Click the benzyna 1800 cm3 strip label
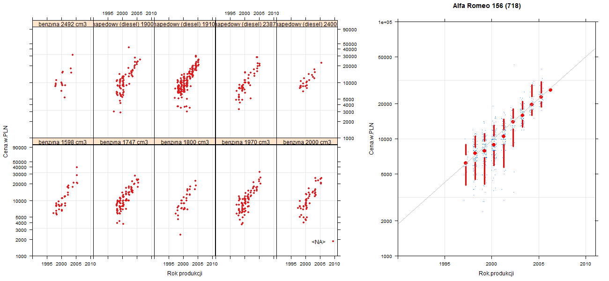 pyautogui.click(x=185, y=141)
